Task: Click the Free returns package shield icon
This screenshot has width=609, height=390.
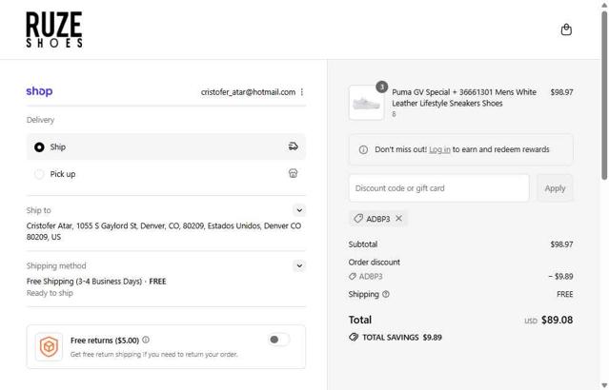Action: (x=49, y=346)
